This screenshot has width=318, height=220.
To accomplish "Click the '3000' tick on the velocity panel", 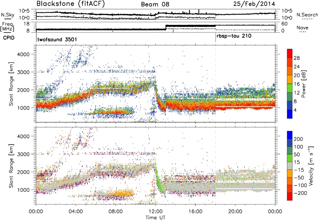I will (x=23, y=154).
